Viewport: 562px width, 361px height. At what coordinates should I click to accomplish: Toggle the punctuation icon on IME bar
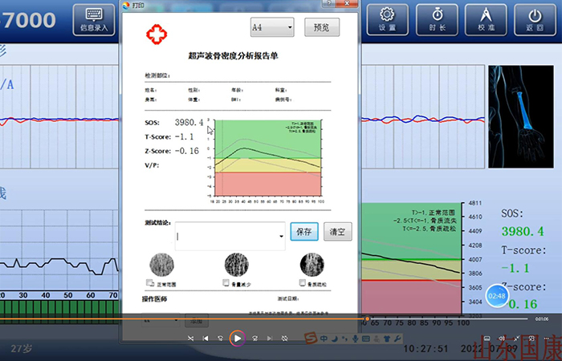click(x=344, y=339)
